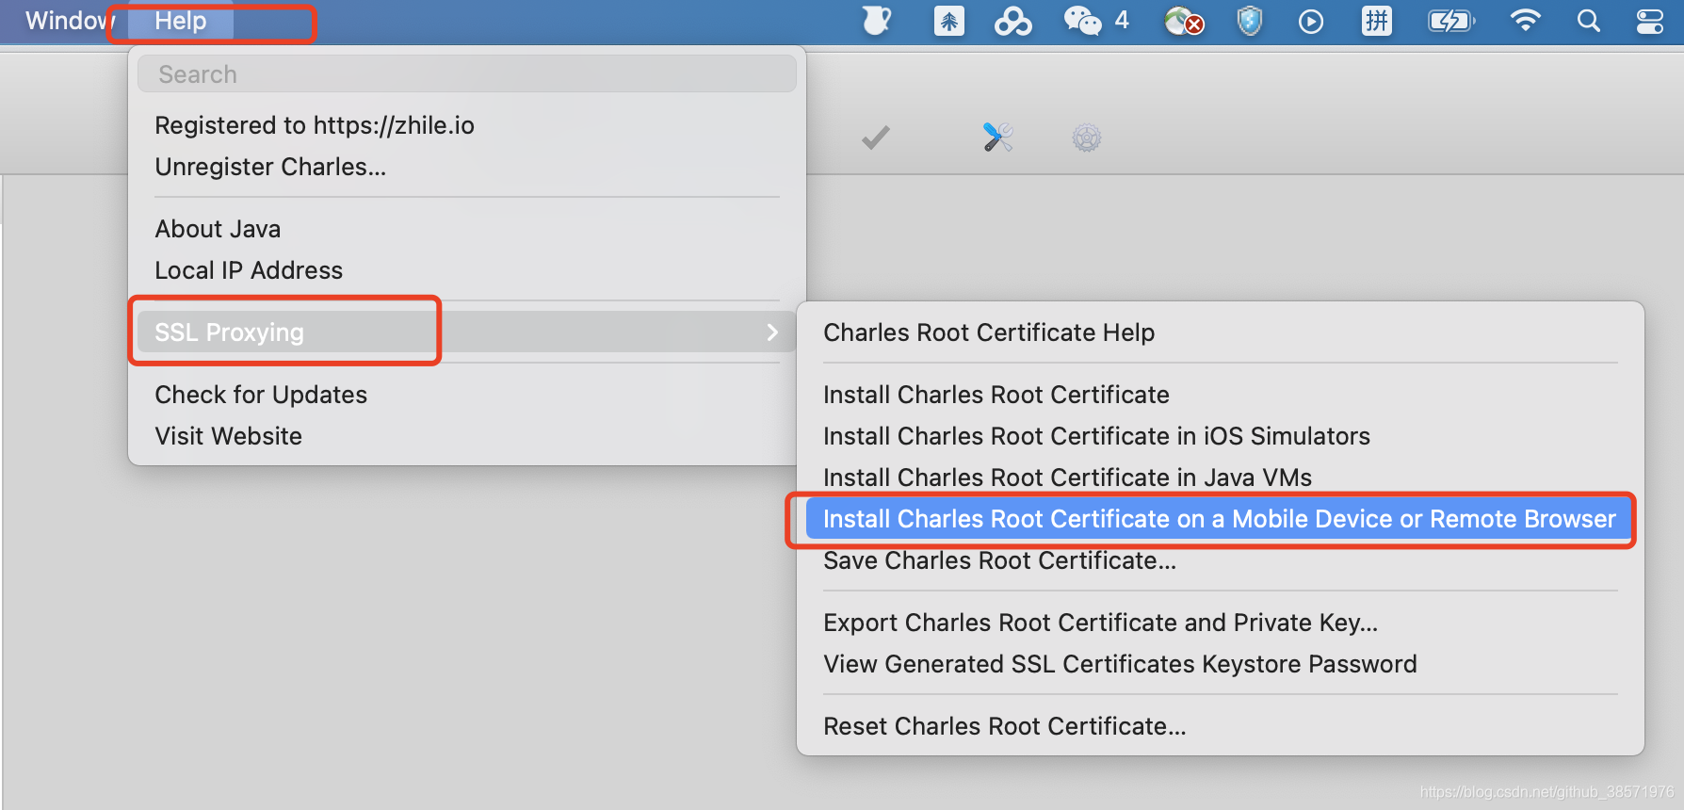Viewport: 1684px width, 810px height.
Task: Click the Help menu Search field
Action: point(467,74)
